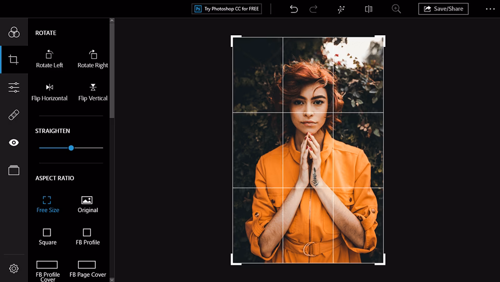Click the Zoom magnifier icon

[x=396, y=9]
